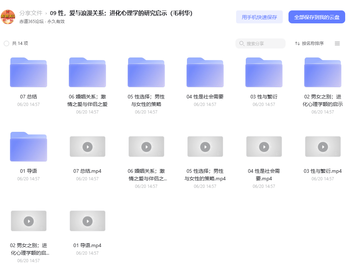Open the 06 婚姻关系 folder icon
Screen dimensions: 352x264
click(x=87, y=72)
